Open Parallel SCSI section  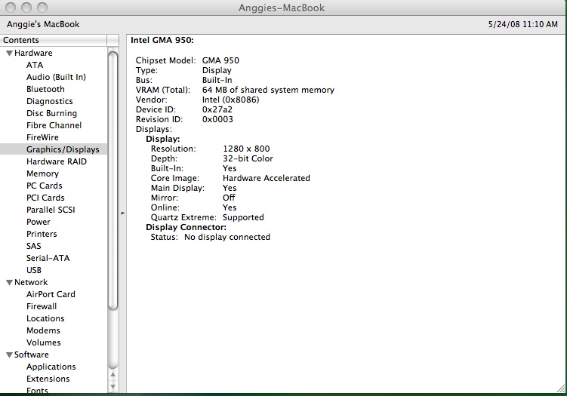(x=51, y=210)
